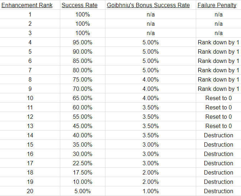
Task: Select the Success Rate header cell
Action: (x=82, y=5)
